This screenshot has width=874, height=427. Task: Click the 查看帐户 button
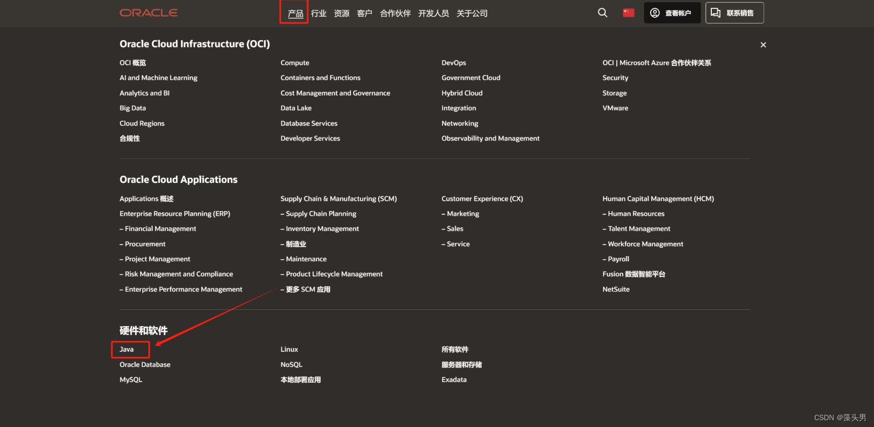point(672,13)
